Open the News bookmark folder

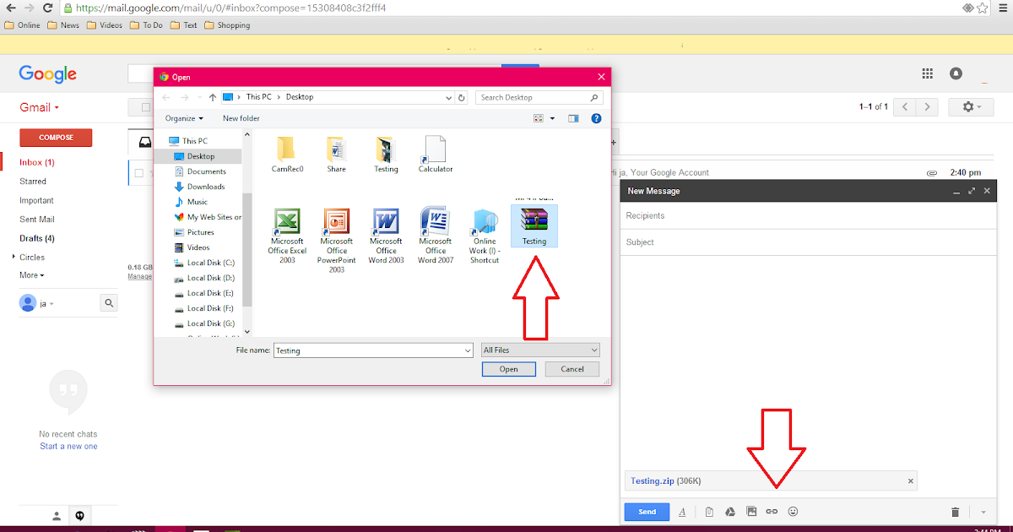[64, 25]
